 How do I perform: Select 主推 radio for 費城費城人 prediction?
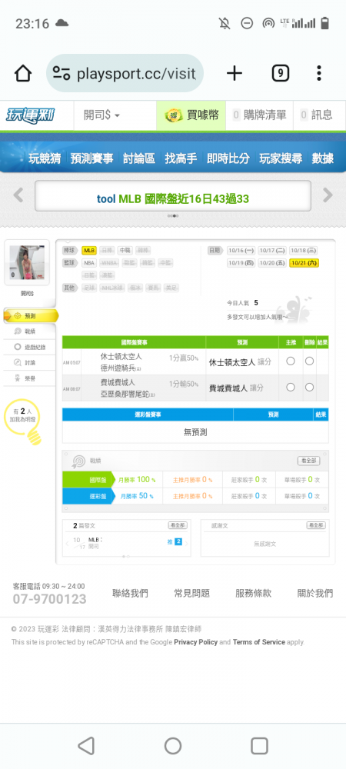tap(291, 387)
